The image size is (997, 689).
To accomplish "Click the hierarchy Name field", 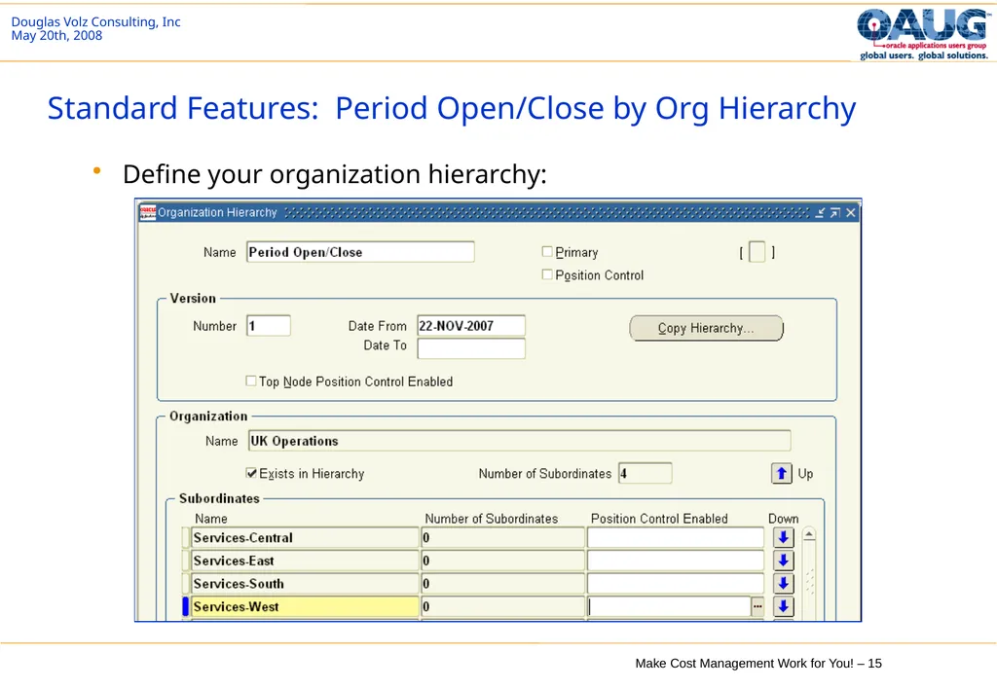I will (x=360, y=252).
